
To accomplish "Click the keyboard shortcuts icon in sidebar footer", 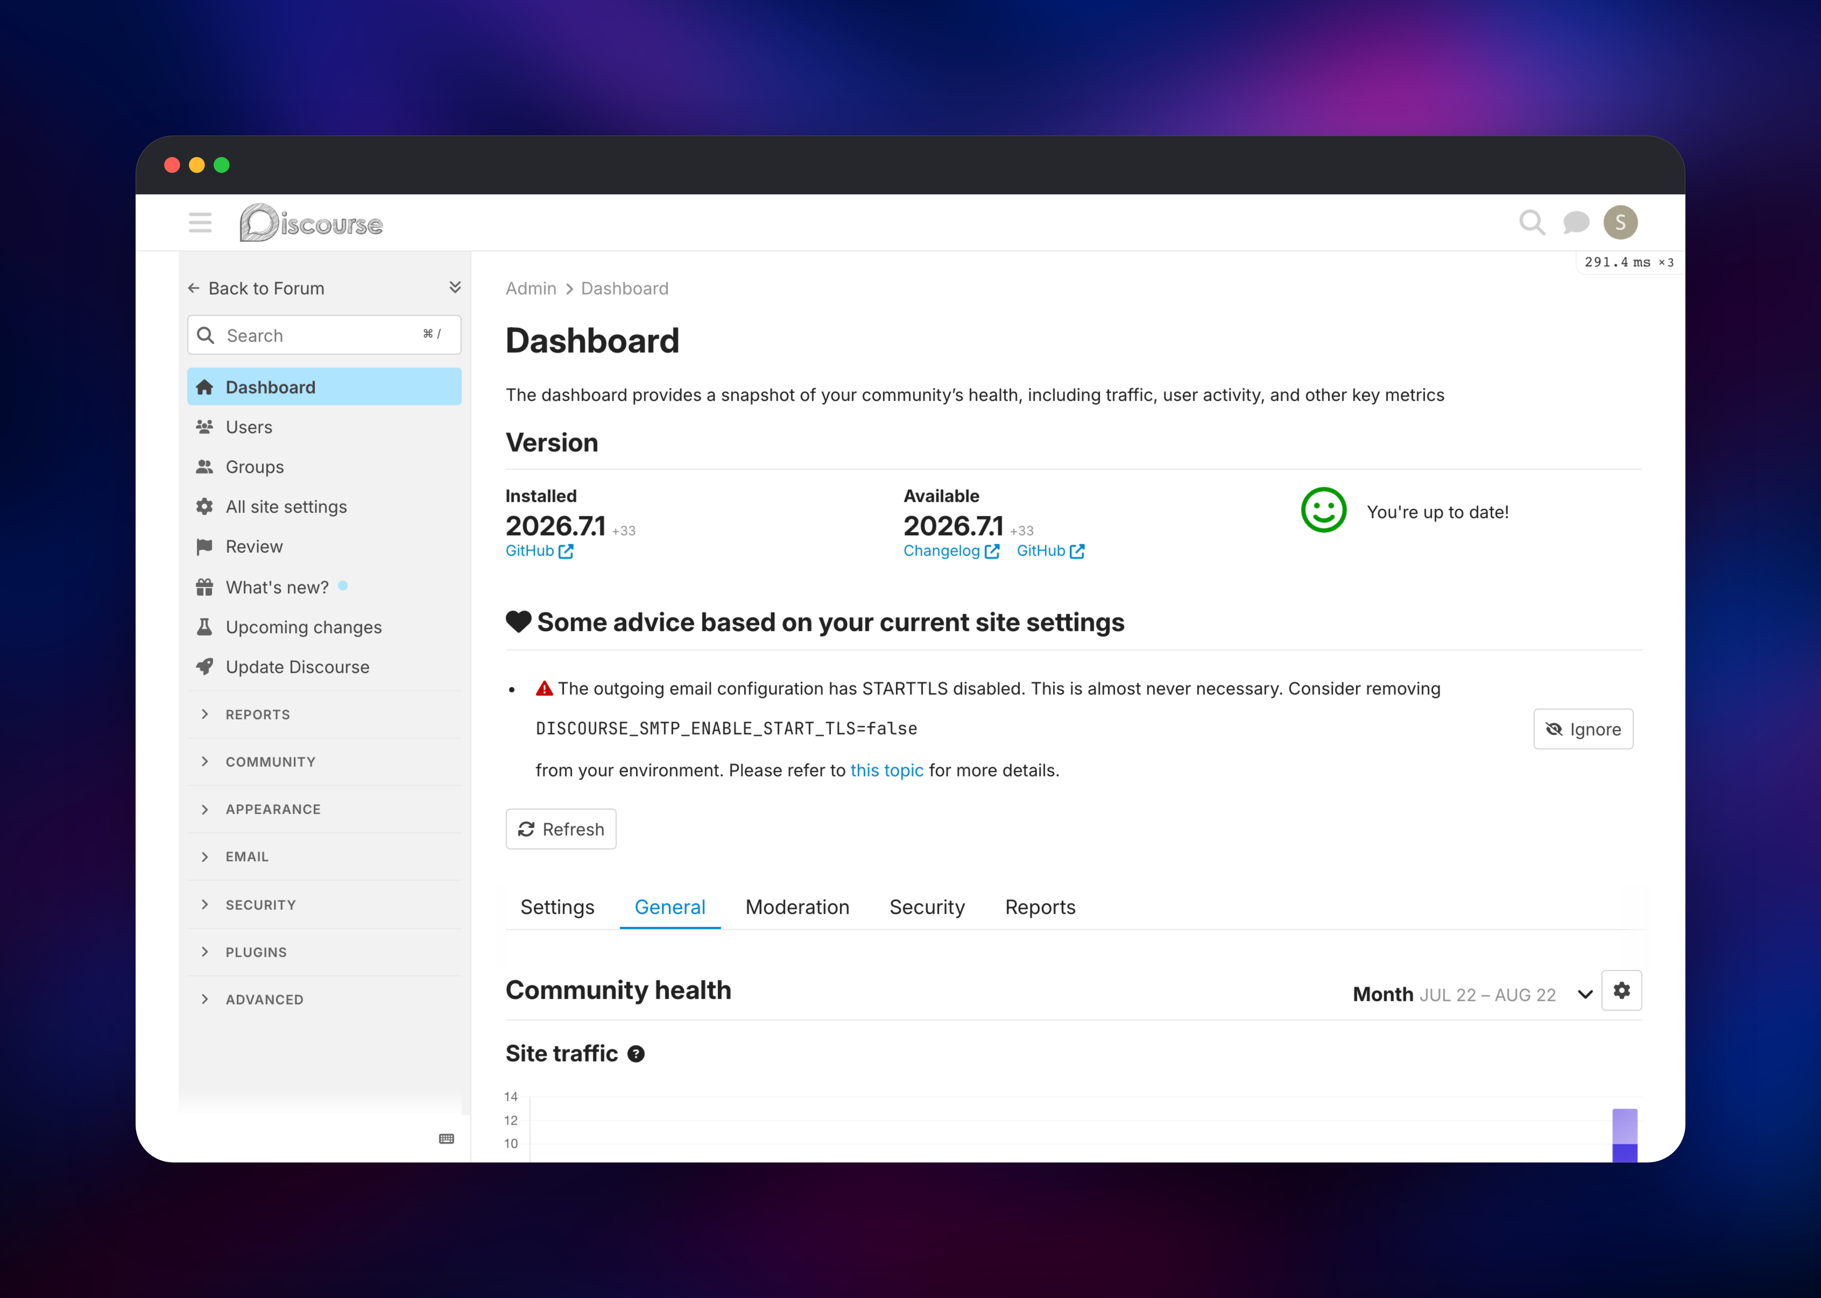I will point(446,1139).
